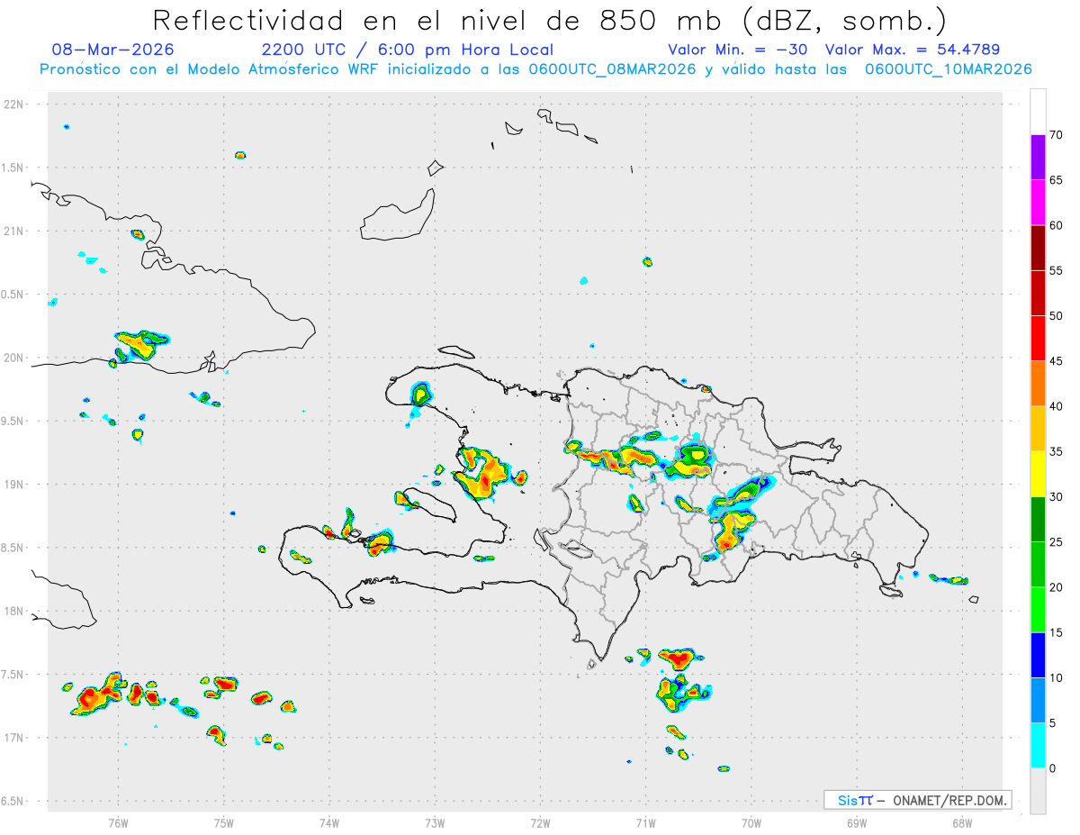Viewport: 1080px width, 835px height.
Task: Click the '72W' longitude label
Action: pyautogui.click(x=540, y=822)
